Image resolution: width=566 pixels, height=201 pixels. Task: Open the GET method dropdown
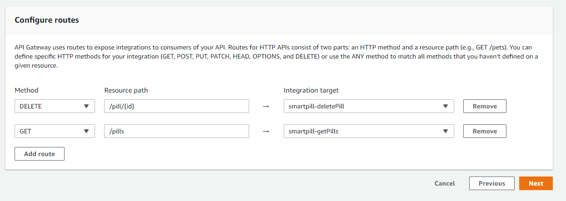pyautogui.click(x=55, y=132)
